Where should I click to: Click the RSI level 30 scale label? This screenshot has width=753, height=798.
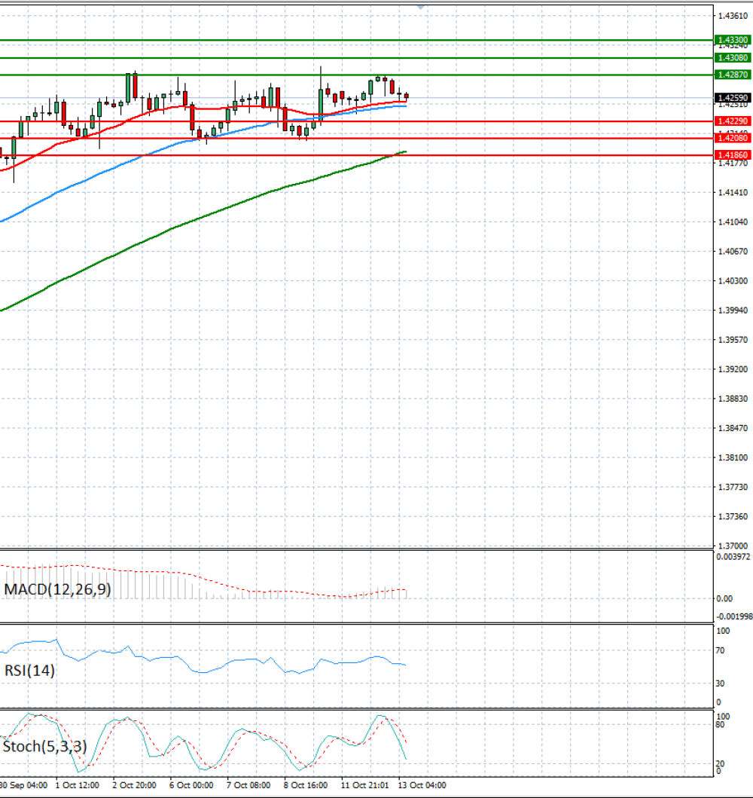click(x=720, y=683)
